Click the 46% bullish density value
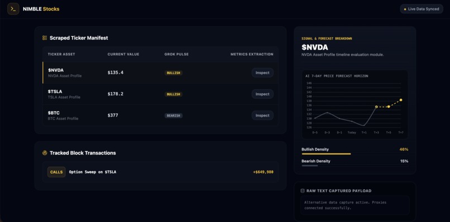Image resolution: width=450 pixels, height=222 pixels. pos(404,149)
